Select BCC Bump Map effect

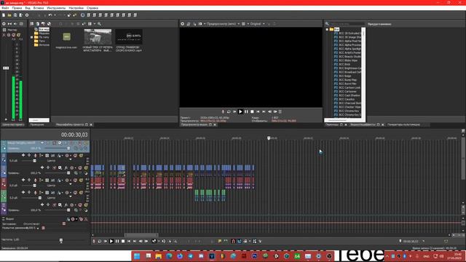point(347,80)
